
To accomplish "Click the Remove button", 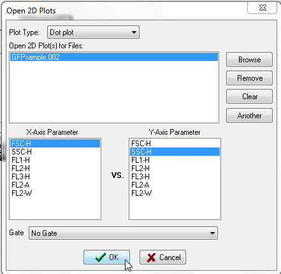I will 249,78.
